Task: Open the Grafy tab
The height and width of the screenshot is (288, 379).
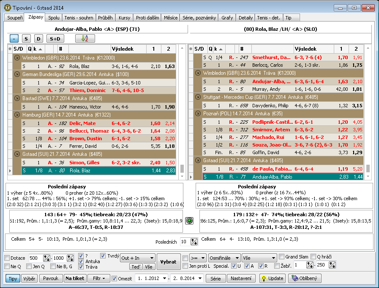Action: coord(227,18)
